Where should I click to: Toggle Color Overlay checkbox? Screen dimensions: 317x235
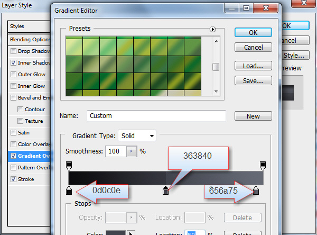tap(13, 144)
